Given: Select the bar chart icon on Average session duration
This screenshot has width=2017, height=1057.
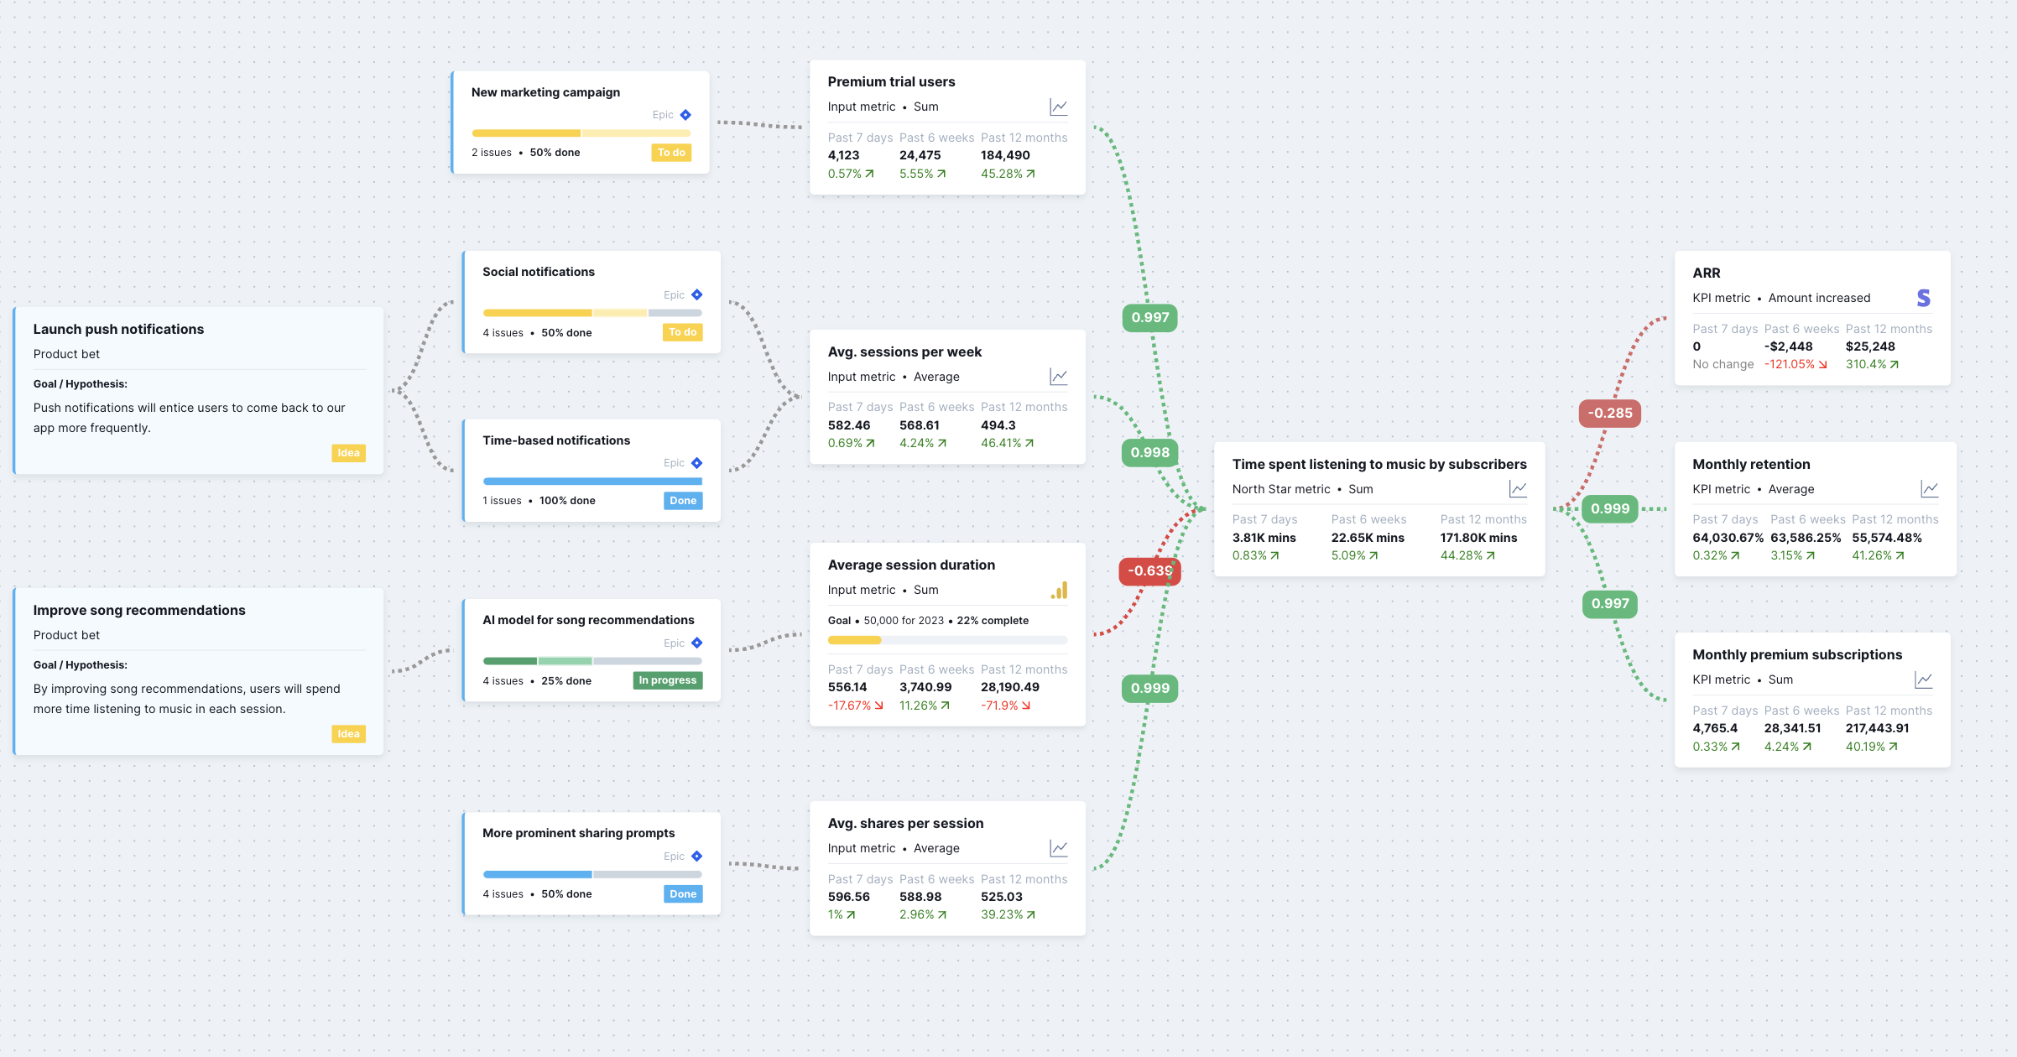Looking at the screenshot, I should click(1058, 590).
